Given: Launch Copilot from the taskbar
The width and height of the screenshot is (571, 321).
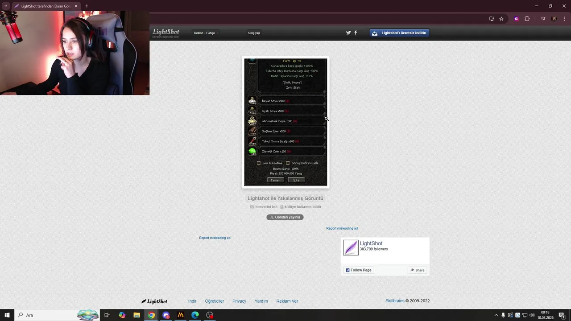Looking at the screenshot, I should (x=122, y=315).
